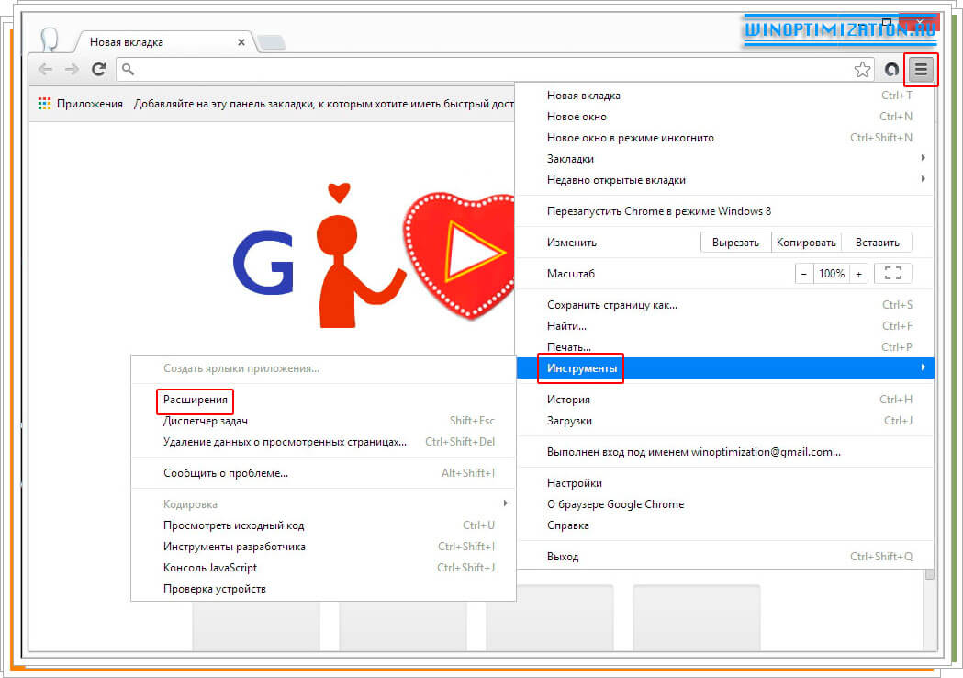This screenshot has width=963, height=678.
Task: Click the search magnifier in the omnibox
Action: pyautogui.click(x=129, y=69)
